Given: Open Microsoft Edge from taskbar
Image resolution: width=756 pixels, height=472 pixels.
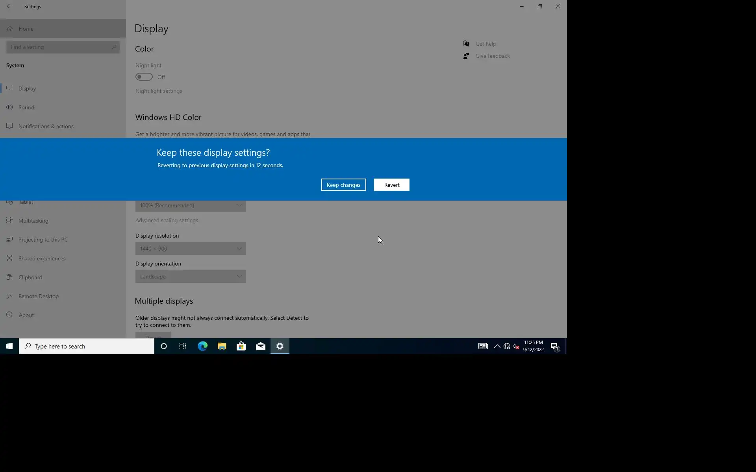Looking at the screenshot, I should (202, 346).
